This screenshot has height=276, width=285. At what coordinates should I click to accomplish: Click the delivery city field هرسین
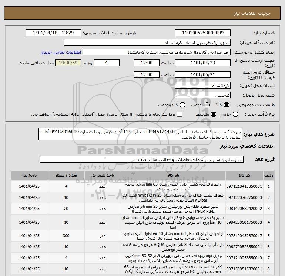click(203, 95)
